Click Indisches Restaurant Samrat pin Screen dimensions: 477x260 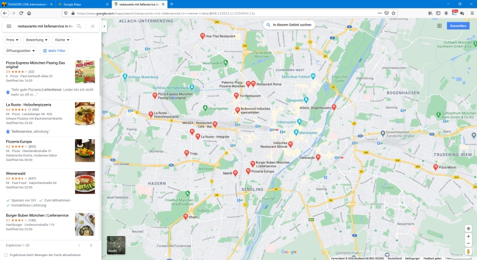coord(290,144)
